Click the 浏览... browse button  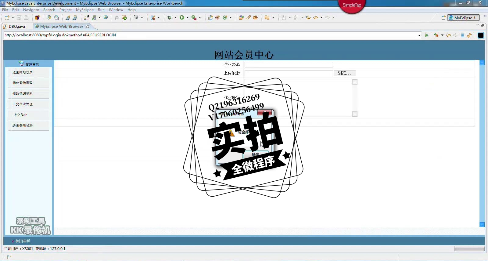click(x=345, y=73)
